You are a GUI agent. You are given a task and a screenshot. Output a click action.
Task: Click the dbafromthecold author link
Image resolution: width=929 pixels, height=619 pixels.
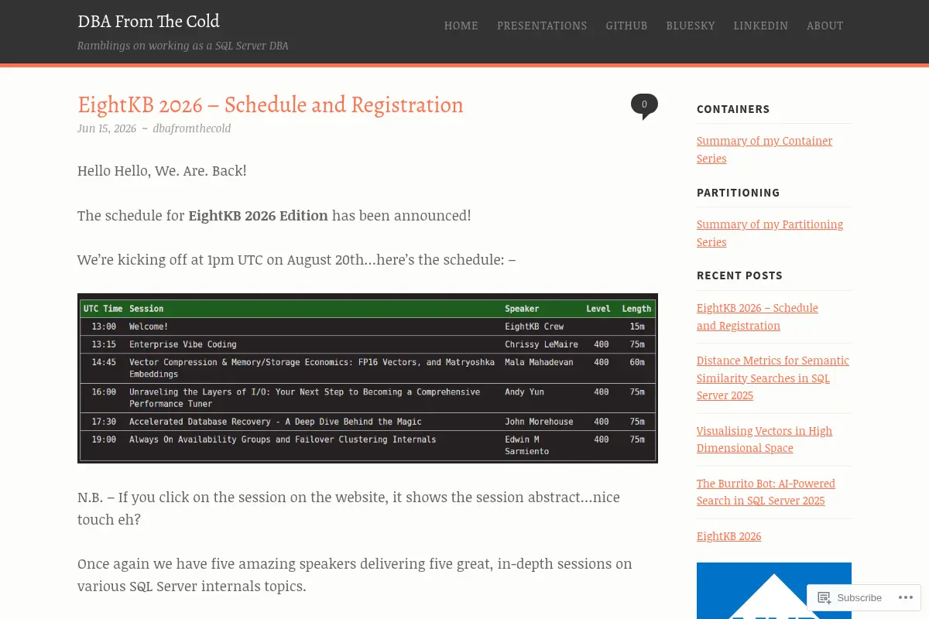(x=192, y=128)
